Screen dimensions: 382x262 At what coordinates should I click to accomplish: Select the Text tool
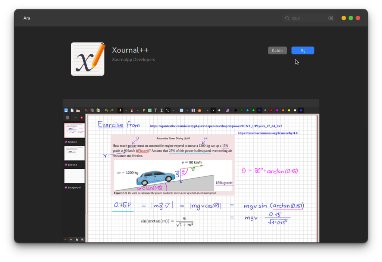[x=156, y=110]
